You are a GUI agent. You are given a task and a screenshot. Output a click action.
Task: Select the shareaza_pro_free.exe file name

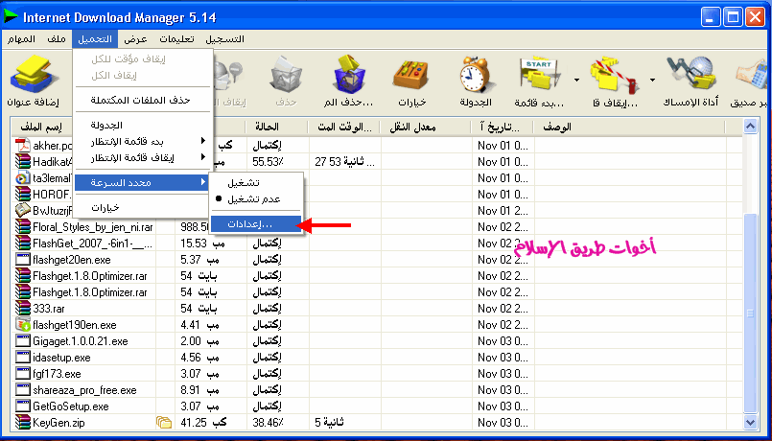(84, 390)
